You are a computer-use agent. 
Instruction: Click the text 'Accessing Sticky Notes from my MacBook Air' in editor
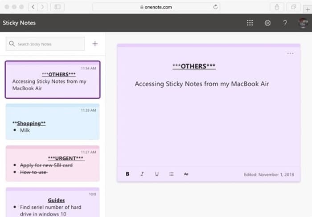(202, 84)
